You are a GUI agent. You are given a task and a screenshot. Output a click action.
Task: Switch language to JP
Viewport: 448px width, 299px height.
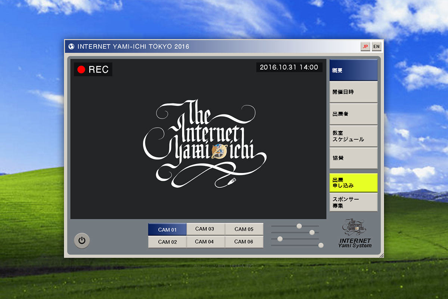[365, 47]
